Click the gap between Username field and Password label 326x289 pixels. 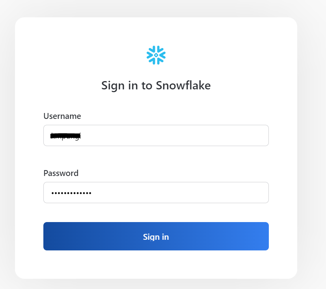[156, 157]
